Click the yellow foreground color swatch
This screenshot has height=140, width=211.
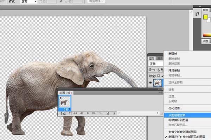click(205, 17)
